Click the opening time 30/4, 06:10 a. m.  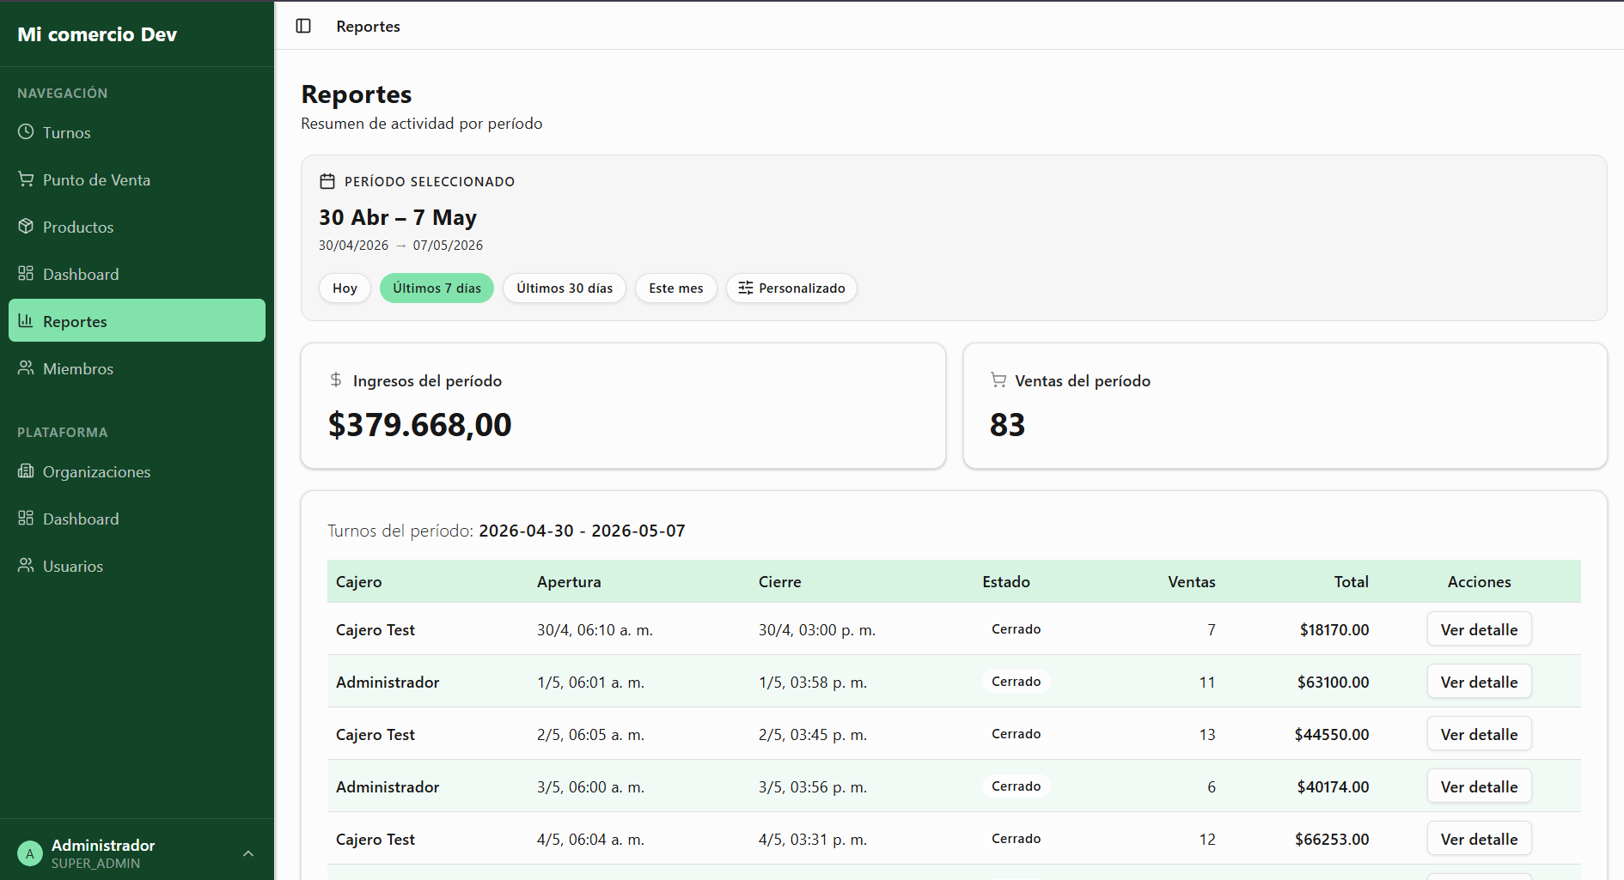(x=595, y=630)
